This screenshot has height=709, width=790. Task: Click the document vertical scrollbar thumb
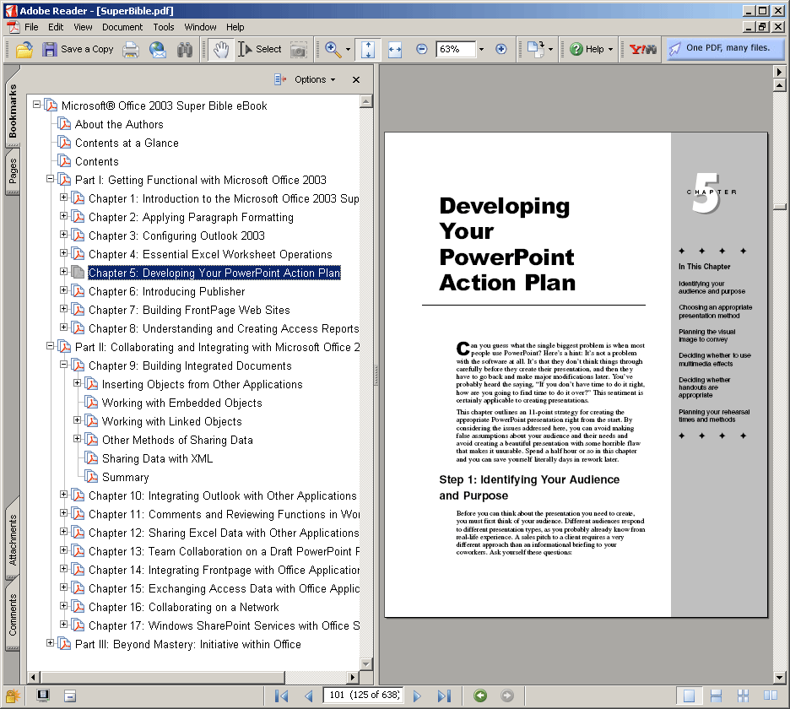[x=779, y=207]
